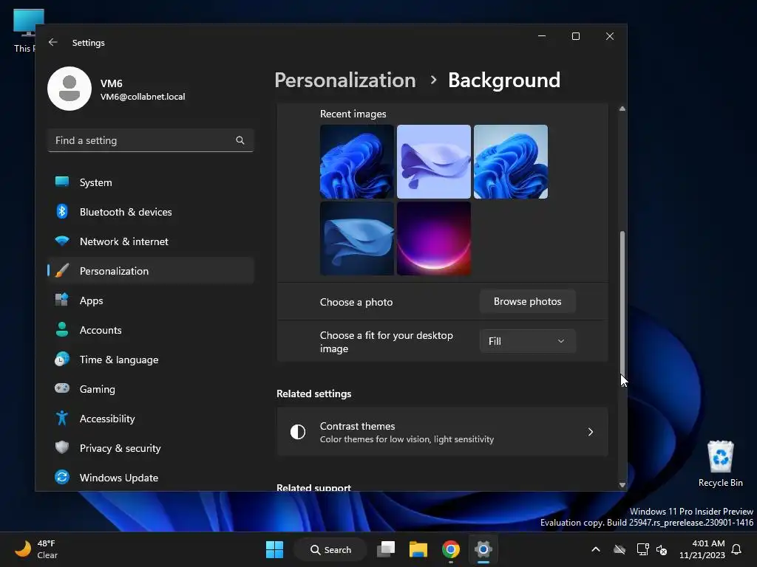Viewport: 757px width, 567px height.
Task: Click the Browse photos button
Action: [x=527, y=301]
